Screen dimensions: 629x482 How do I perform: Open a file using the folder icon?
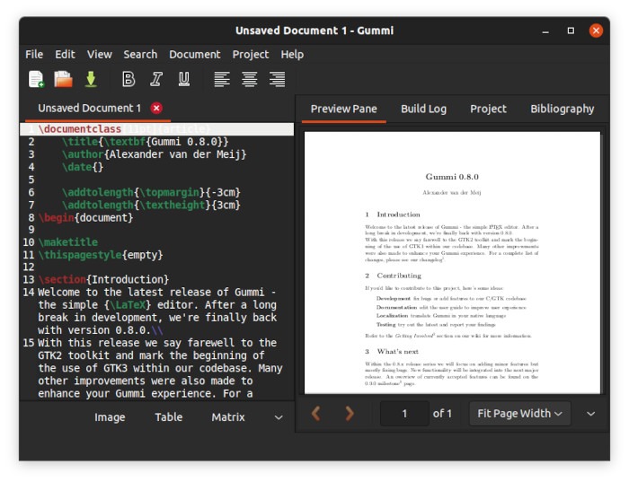63,79
